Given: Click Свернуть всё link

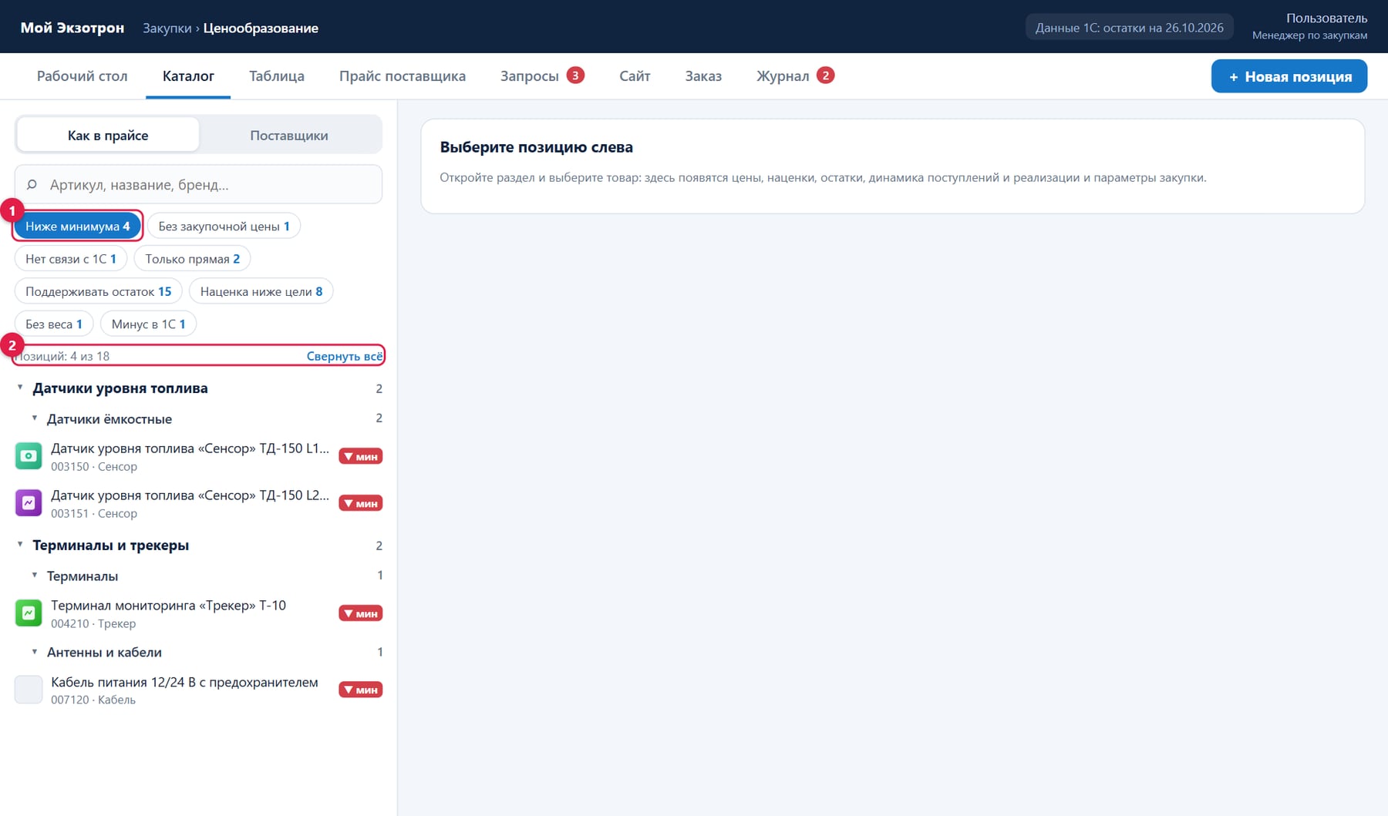Looking at the screenshot, I should pyautogui.click(x=344, y=356).
